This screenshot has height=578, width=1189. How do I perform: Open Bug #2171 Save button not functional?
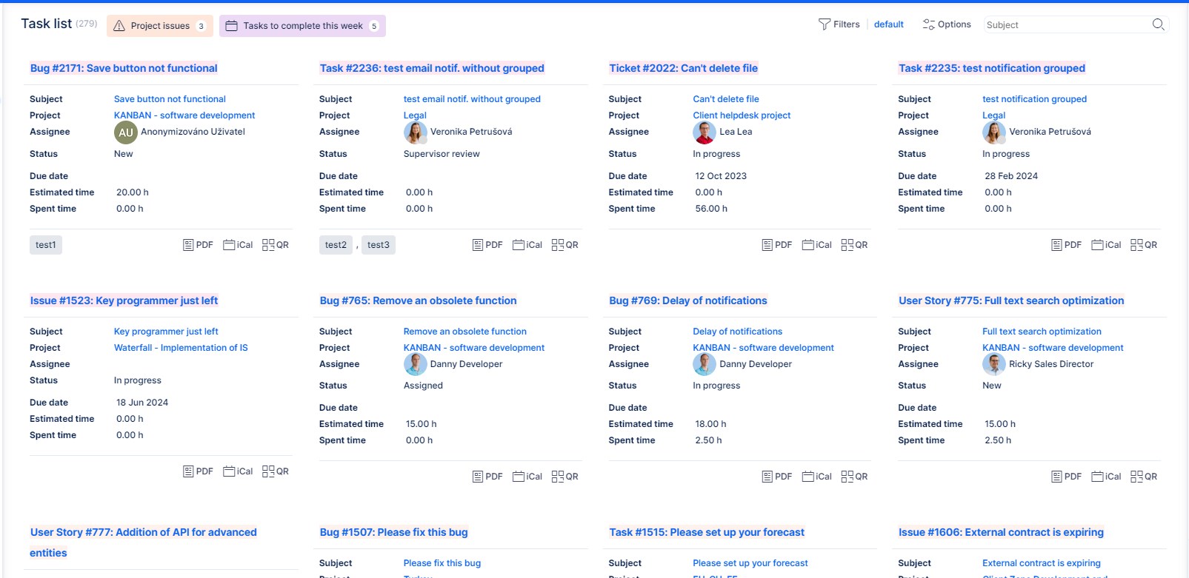point(124,68)
